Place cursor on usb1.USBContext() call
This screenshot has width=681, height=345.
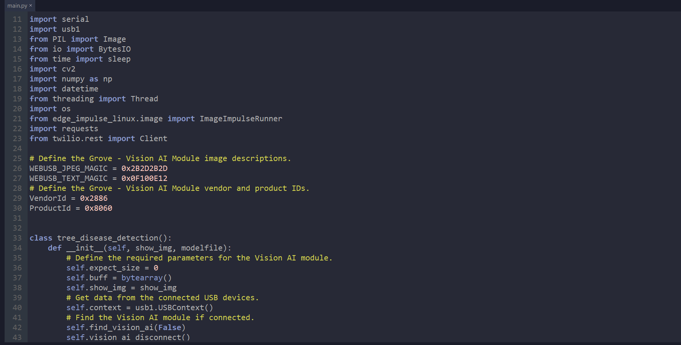click(174, 308)
